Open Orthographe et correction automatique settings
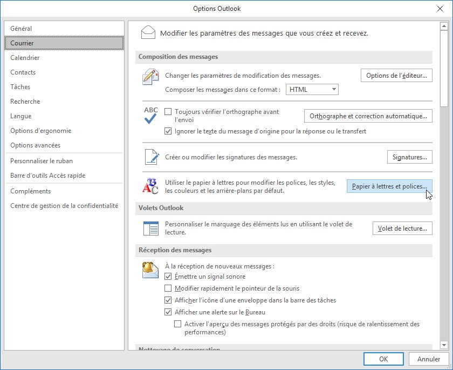453x370 pixels. click(x=368, y=116)
